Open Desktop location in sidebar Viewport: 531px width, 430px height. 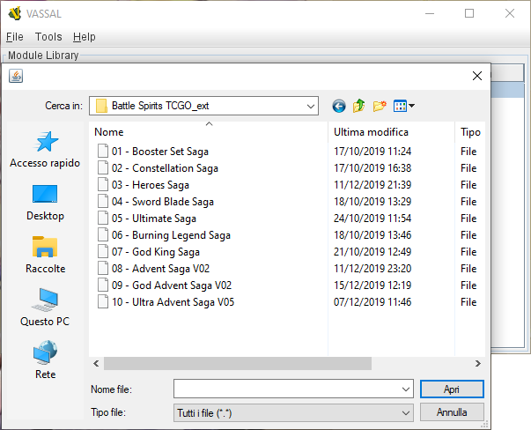[45, 203]
